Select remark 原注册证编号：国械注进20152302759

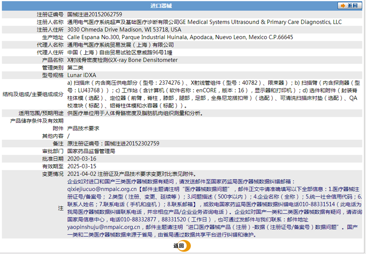(x=113, y=144)
